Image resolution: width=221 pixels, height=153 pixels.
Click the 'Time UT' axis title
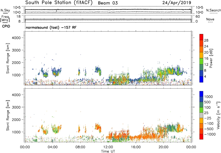pos(108,151)
